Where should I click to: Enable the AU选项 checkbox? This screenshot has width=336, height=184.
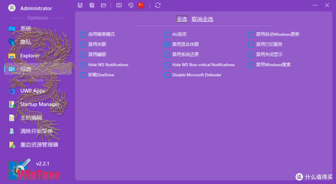click(x=167, y=34)
